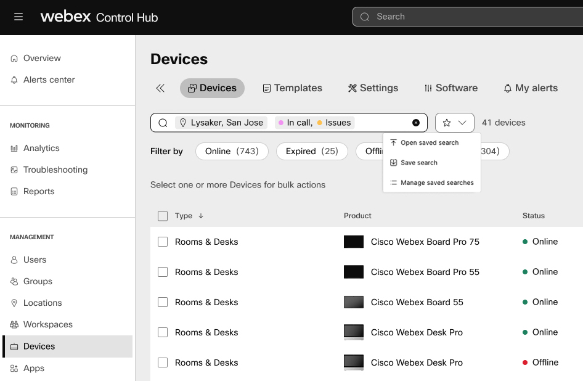Choose Open saved search option
The height and width of the screenshot is (381, 583).
[x=430, y=142]
